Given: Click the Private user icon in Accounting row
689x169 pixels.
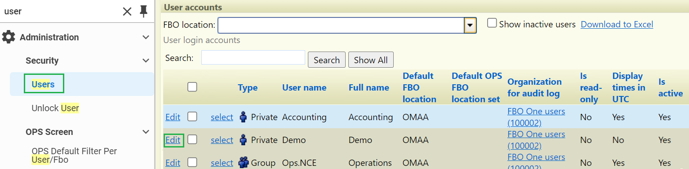Looking at the screenshot, I should coord(243,117).
